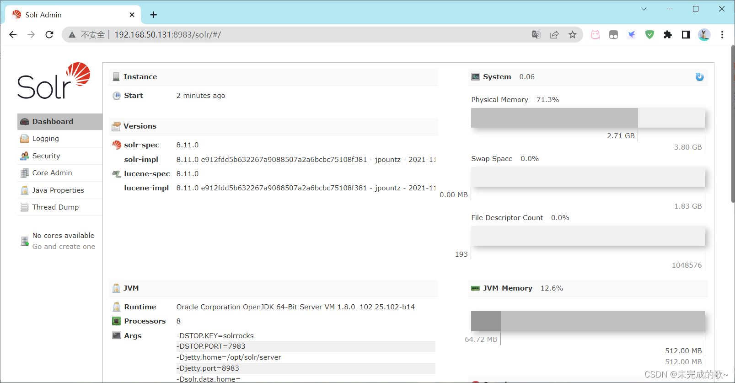
Task: Open the tab search dropdown
Action: tap(644, 9)
